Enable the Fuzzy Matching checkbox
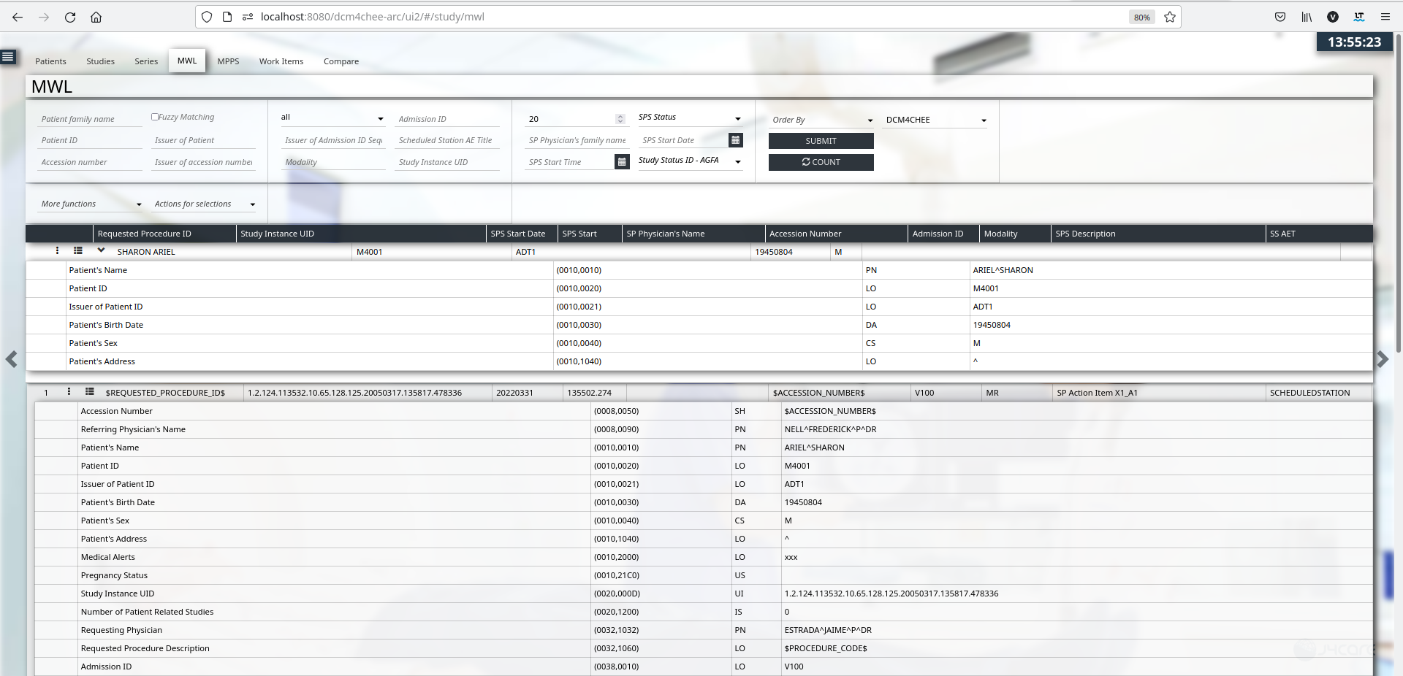This screenshot has width=1403, height=676. point(155,115)
